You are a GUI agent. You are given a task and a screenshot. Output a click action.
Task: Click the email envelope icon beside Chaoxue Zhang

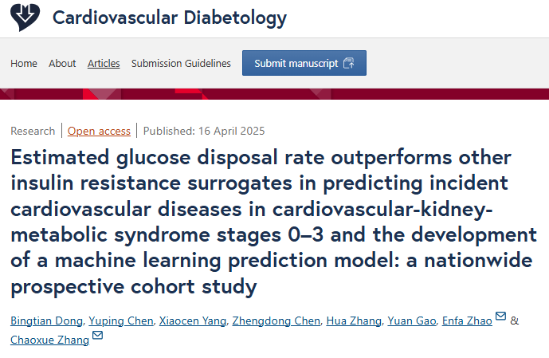coord(97,335)
